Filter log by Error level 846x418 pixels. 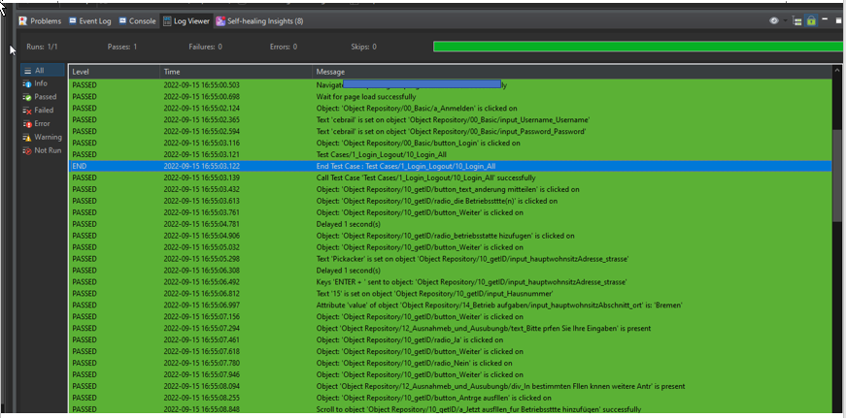point(37,123)
